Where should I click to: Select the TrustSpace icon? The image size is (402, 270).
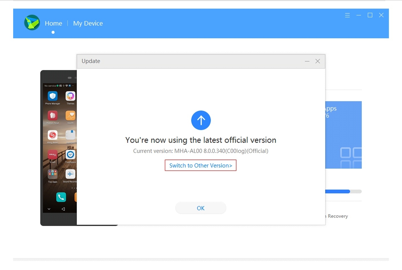click(70, 155)
